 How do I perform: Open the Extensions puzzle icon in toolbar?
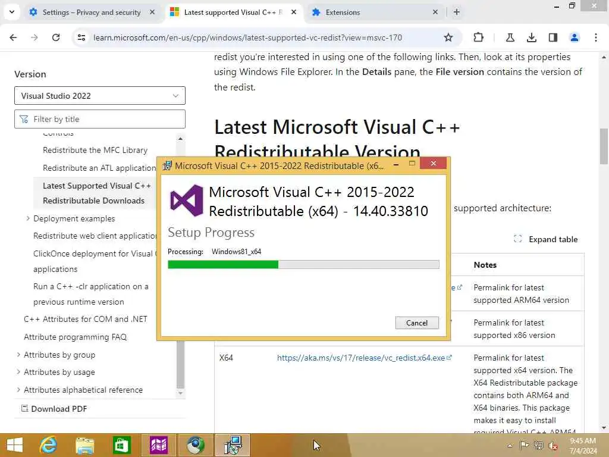[x=479, y=37]
